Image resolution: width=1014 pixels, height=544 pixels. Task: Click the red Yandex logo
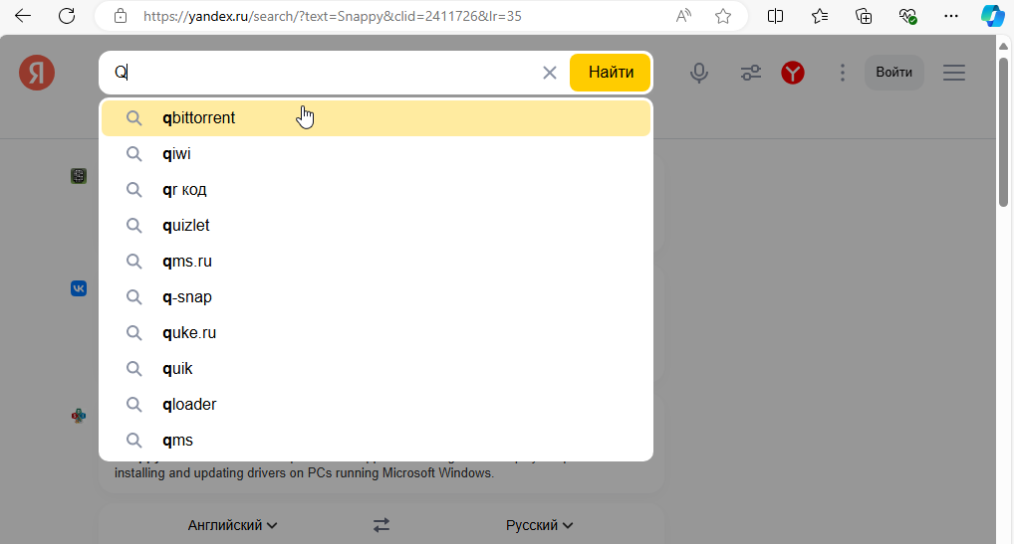pyautogui.click(x=37, y=73)
